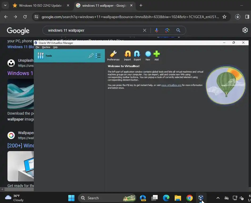251x203 pixels.
Task: Close the Windows 10 ISO tab
Action: pos(68,5)
